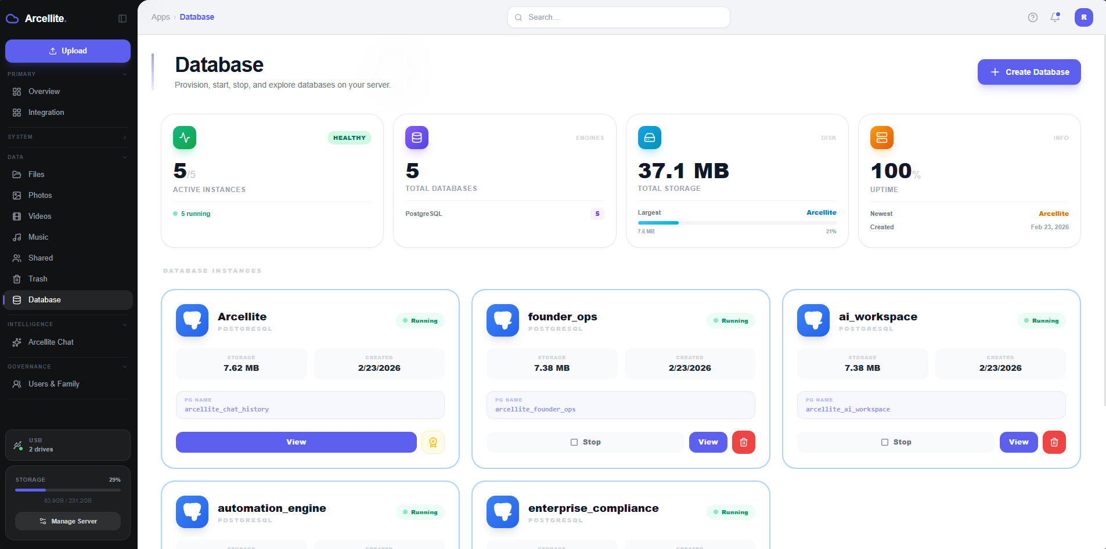Open the Apps breadcrumb link
This screenshot has width=1106, height=549.
coord(160,17)
